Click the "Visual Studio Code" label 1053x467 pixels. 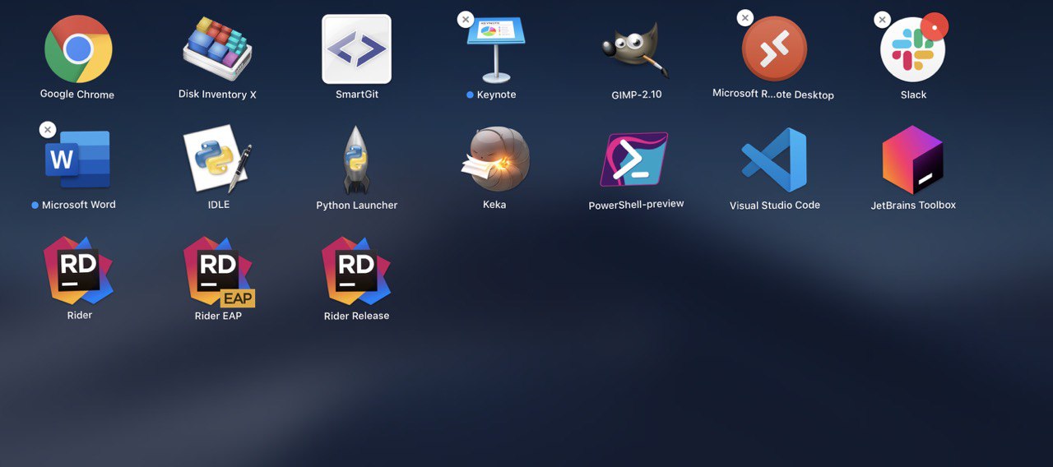pyautogui.click(x=775, y=206)
